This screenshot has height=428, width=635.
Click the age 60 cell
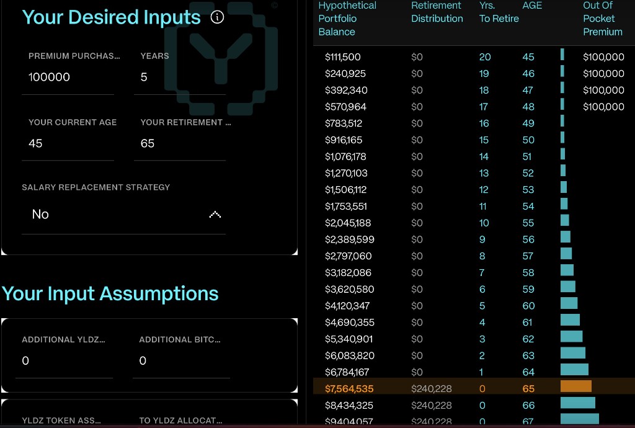tap(528, 306)
